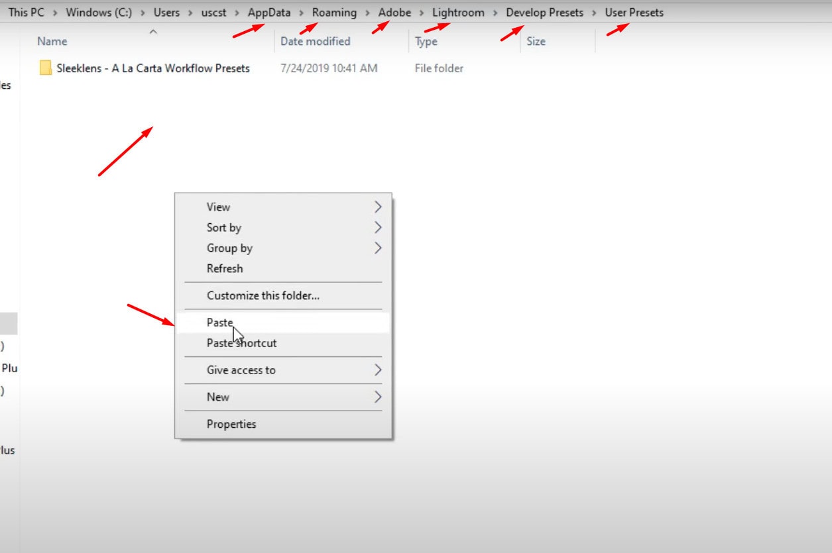Navigate to Roaming breadcrumb
This screenshot has width=832, height=553.
[334, 13]
